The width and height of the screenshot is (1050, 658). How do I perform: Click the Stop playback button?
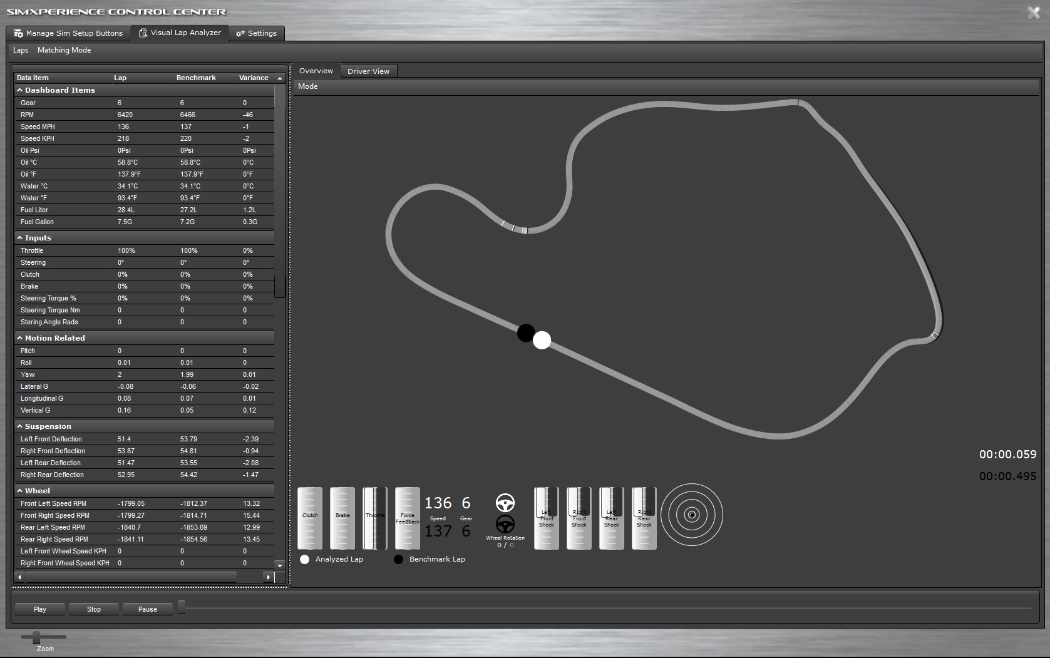click(x=93, y=609)
